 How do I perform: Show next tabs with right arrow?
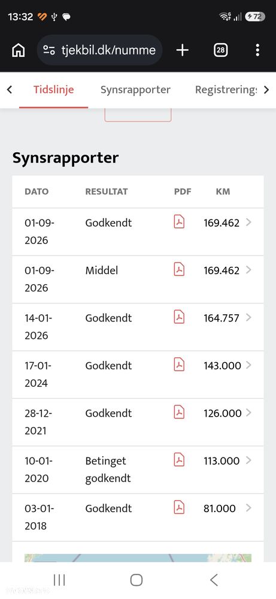click(x=266, y=90)
